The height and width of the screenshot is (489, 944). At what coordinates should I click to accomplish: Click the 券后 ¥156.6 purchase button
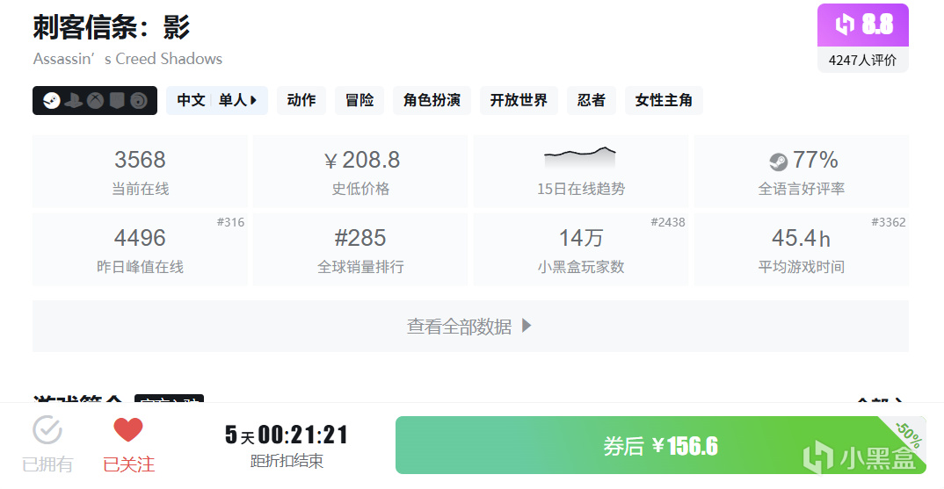click(x=660, y=445)
